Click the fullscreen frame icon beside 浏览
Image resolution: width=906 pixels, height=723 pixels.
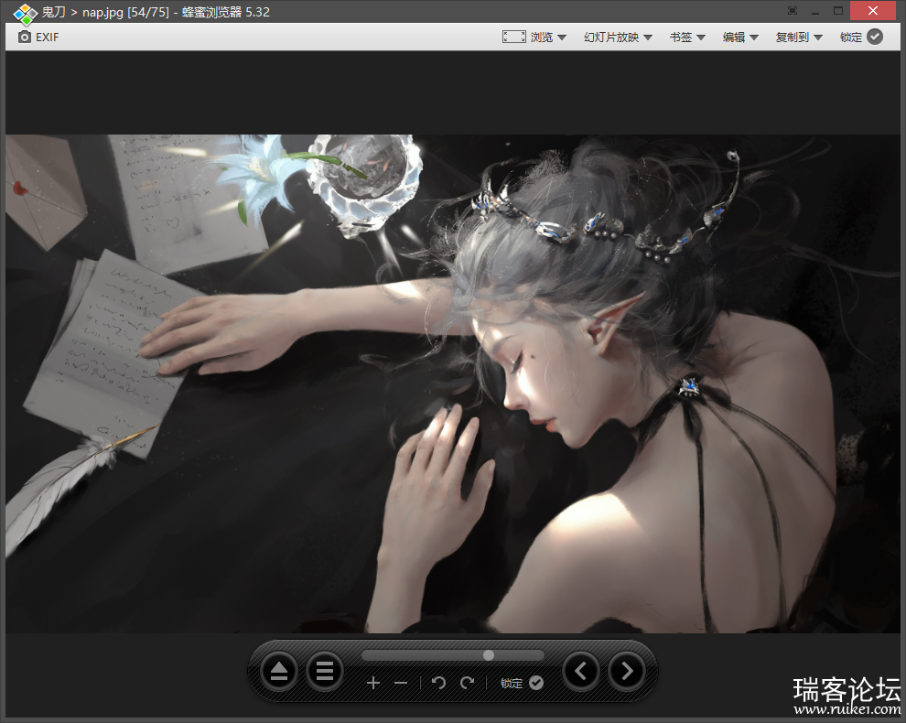(x=513, y=37)
